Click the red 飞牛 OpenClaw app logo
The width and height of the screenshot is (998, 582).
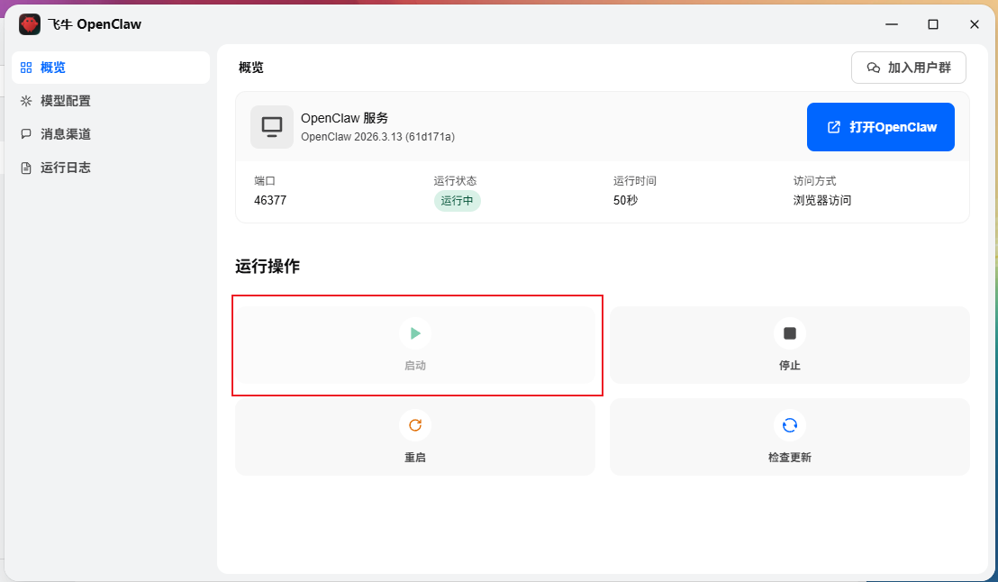point(30,24)
